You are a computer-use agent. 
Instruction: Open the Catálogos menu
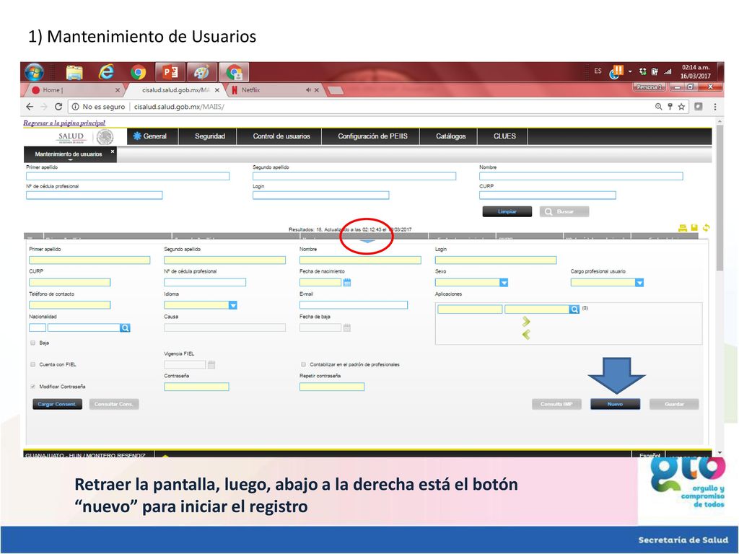[x=450, y=136]
